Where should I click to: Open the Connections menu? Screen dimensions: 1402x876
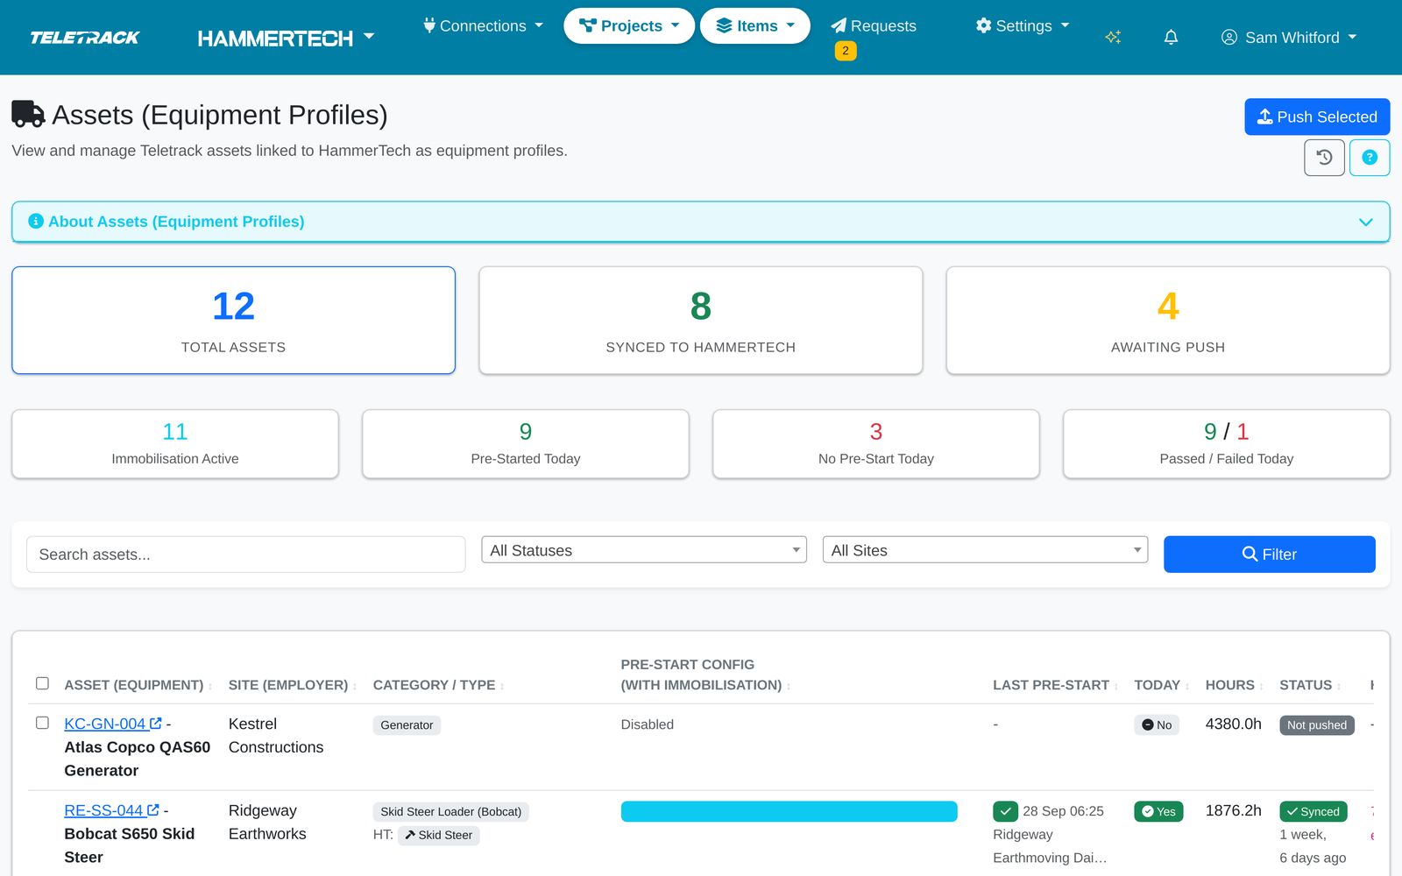pyautogui.click(x=483, y=26)
